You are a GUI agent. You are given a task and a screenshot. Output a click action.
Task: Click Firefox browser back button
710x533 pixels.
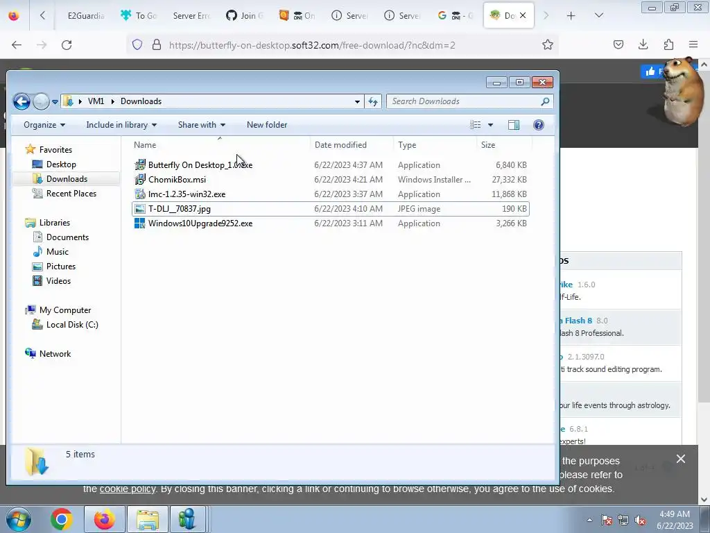point(17,45)
